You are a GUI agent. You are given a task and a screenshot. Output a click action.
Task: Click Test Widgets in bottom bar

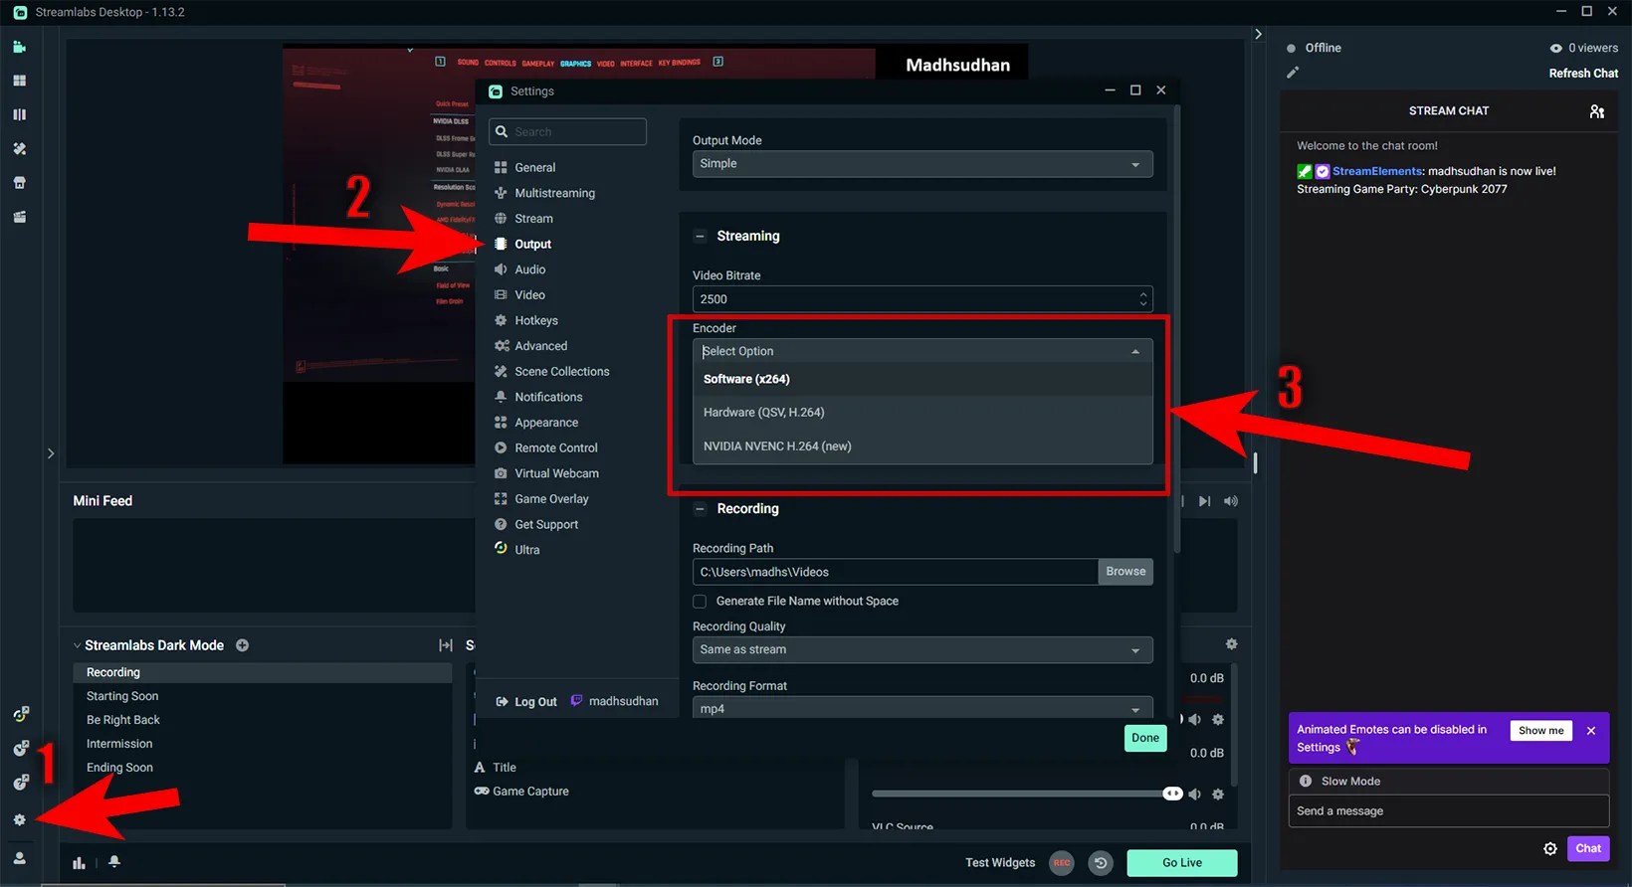coord(1000,863)
